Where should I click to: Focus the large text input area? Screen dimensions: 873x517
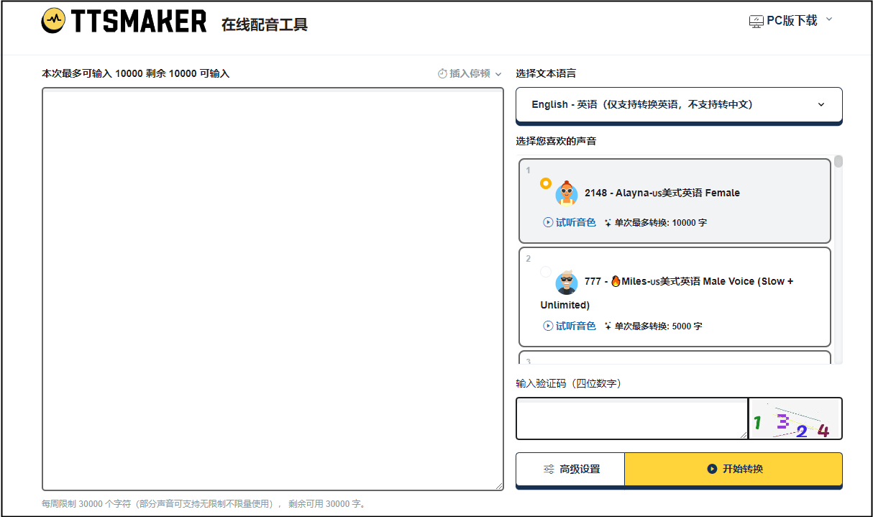[273, 289]
